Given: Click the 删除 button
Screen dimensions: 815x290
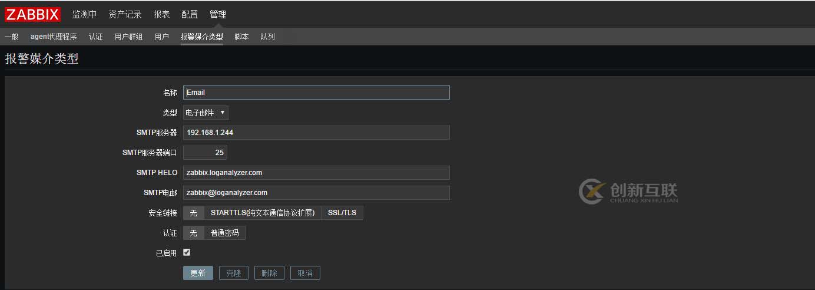Looking at the screenshot, I should click(x=269, y=273).
